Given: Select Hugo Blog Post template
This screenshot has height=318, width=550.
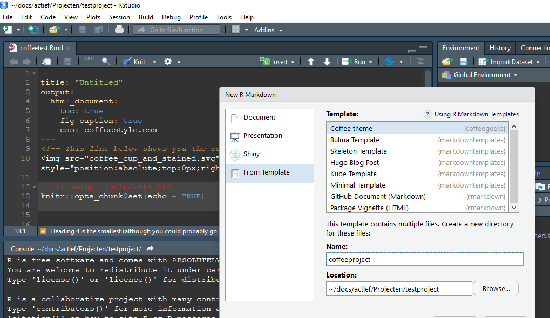Looking at the screenshot, I should click(x=417, y=162).
